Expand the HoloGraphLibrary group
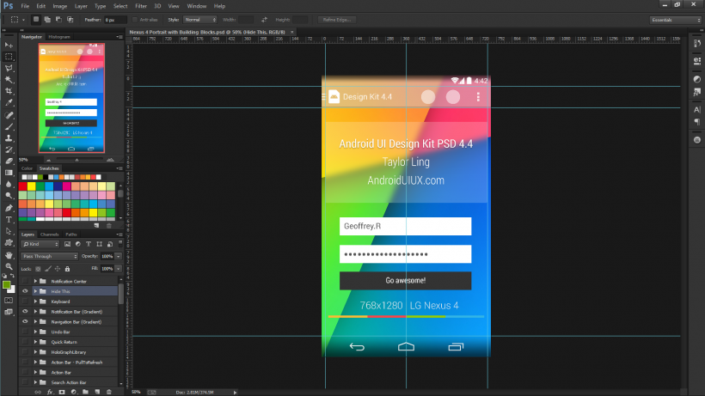705x396 pixels. 35,352
